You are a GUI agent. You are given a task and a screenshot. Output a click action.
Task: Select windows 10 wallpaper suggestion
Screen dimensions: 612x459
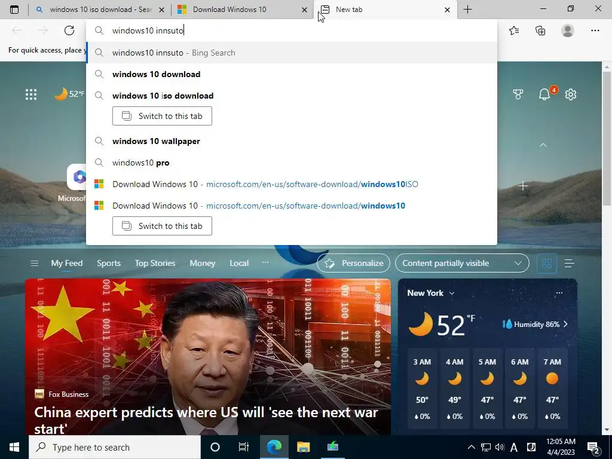tap(292, 141)
